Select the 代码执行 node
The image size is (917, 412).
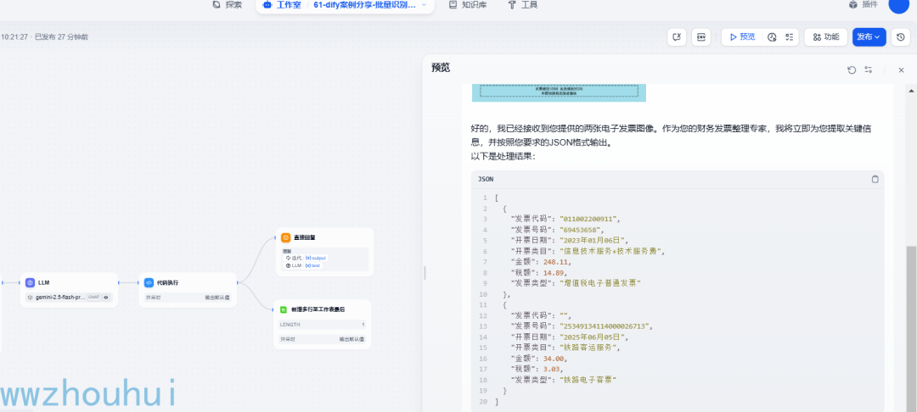tap(188, 290)
